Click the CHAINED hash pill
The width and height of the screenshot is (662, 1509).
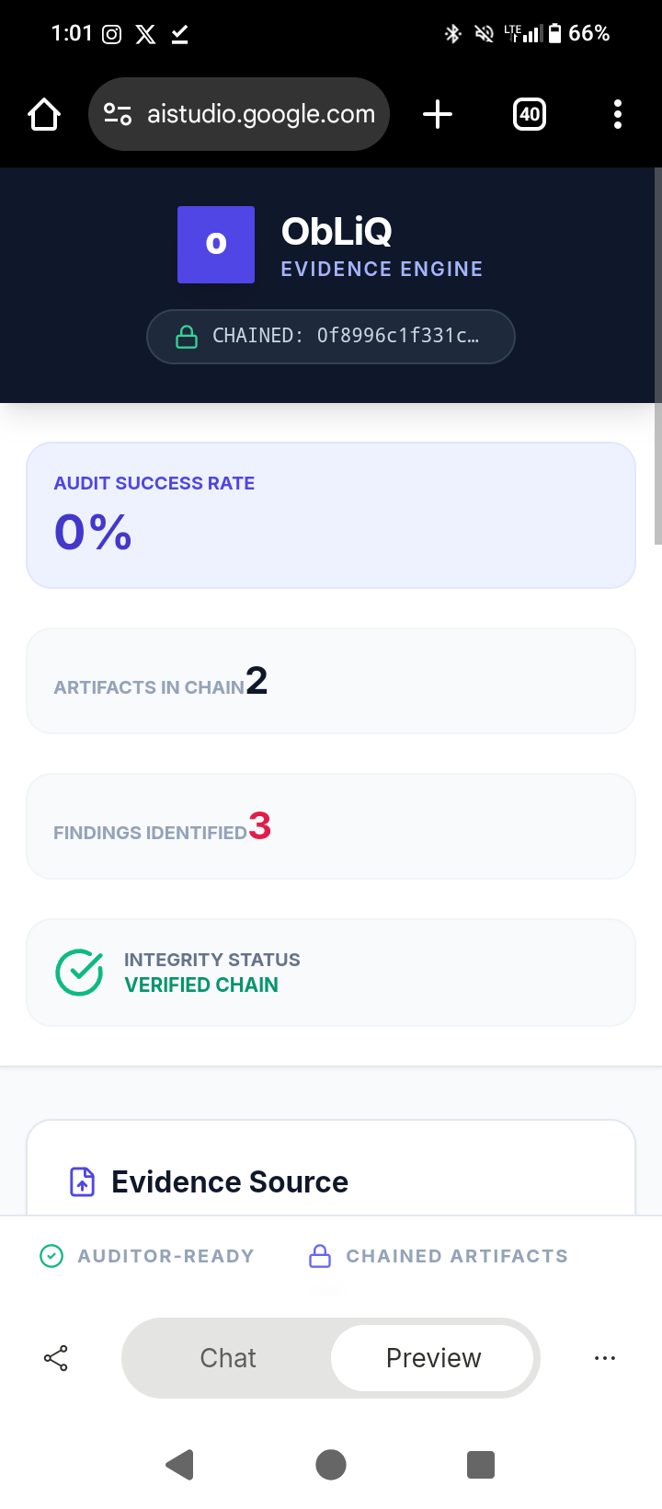[331, 337]
